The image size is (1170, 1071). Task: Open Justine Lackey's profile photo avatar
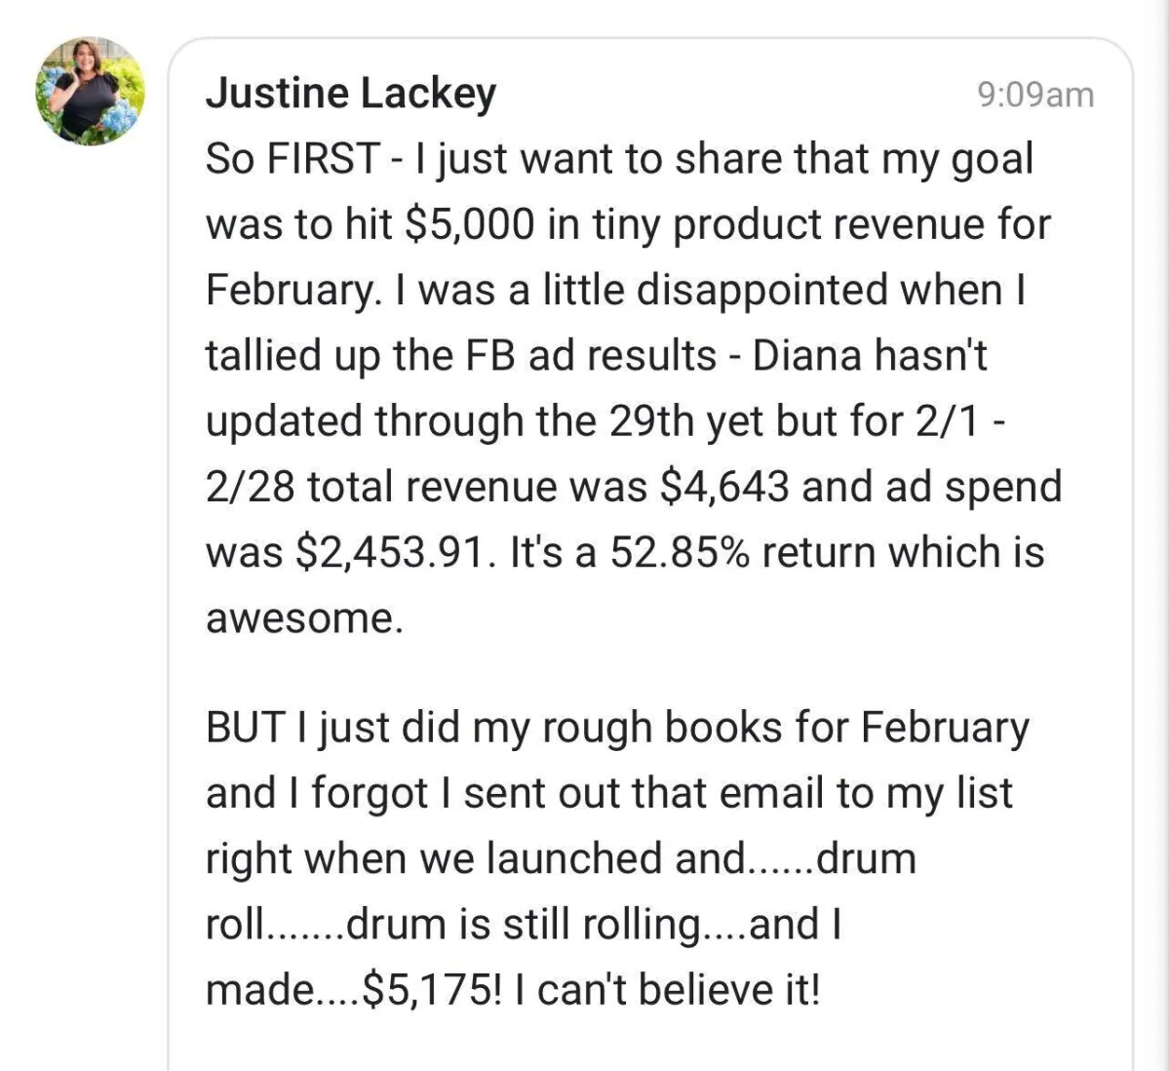[90, 93]
